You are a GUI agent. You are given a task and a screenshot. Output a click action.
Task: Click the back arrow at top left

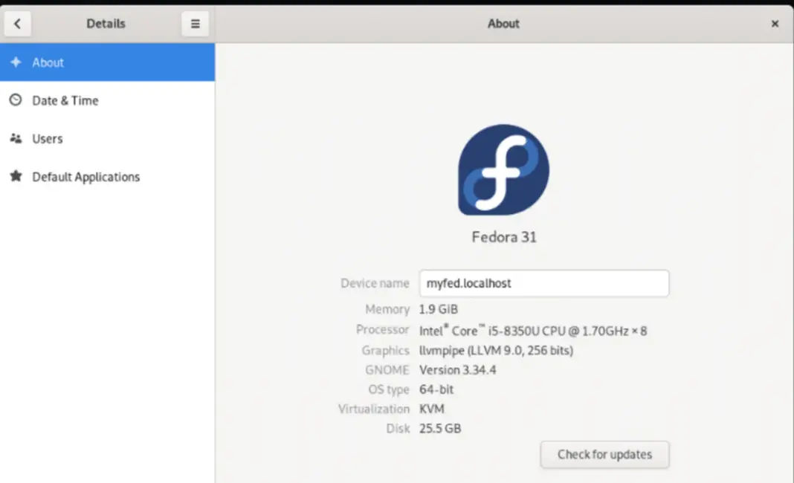point(17,23)
